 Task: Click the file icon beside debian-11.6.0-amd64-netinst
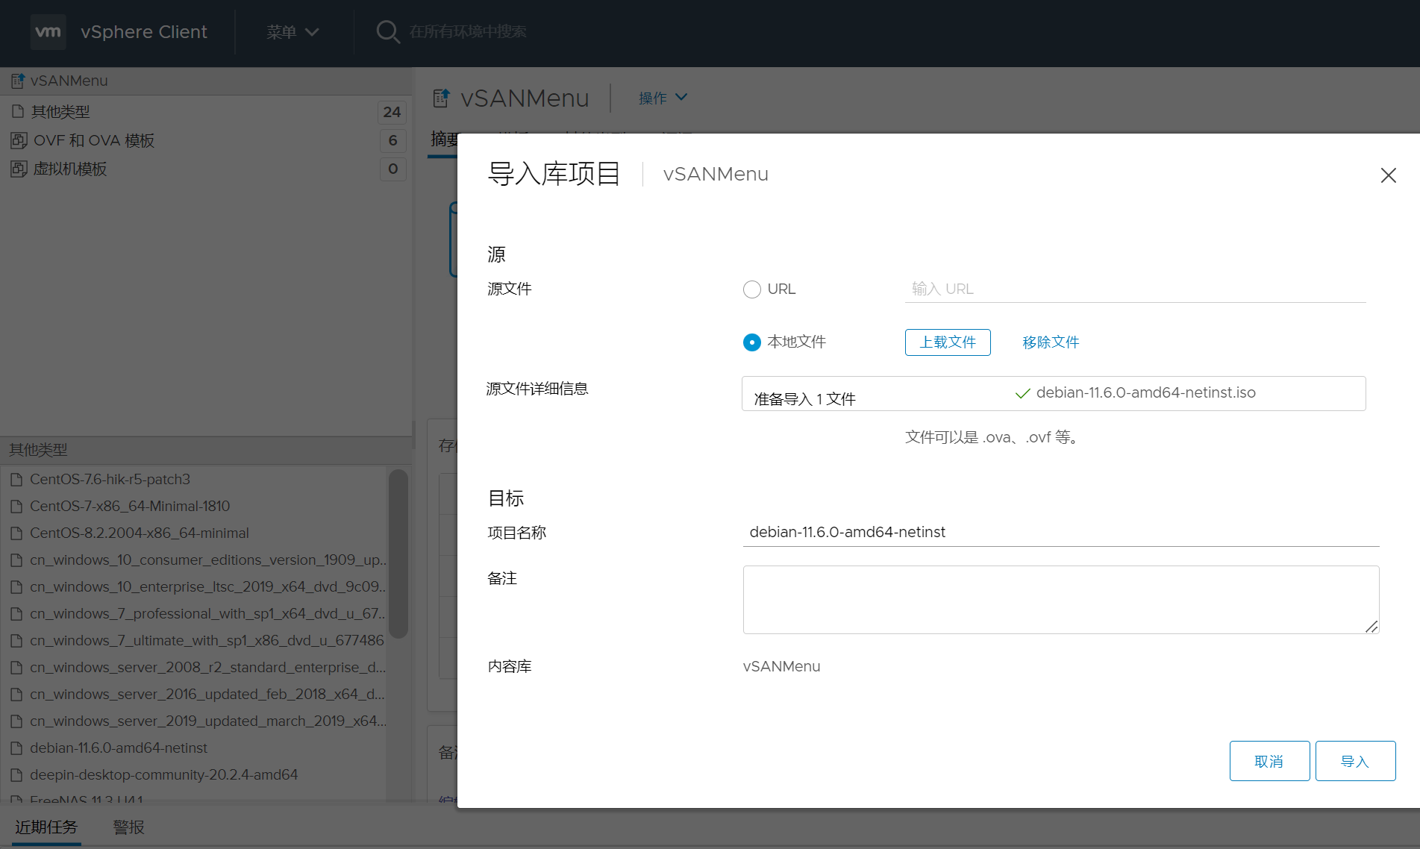pyautogui.click(x=17, y=748)
